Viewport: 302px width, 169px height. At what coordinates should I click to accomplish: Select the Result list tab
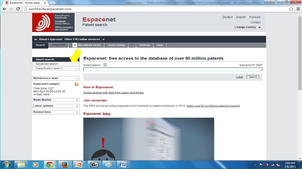pos(59,45)
